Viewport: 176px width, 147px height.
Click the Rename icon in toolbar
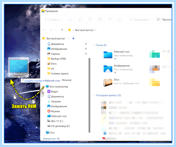coord(100,20)
